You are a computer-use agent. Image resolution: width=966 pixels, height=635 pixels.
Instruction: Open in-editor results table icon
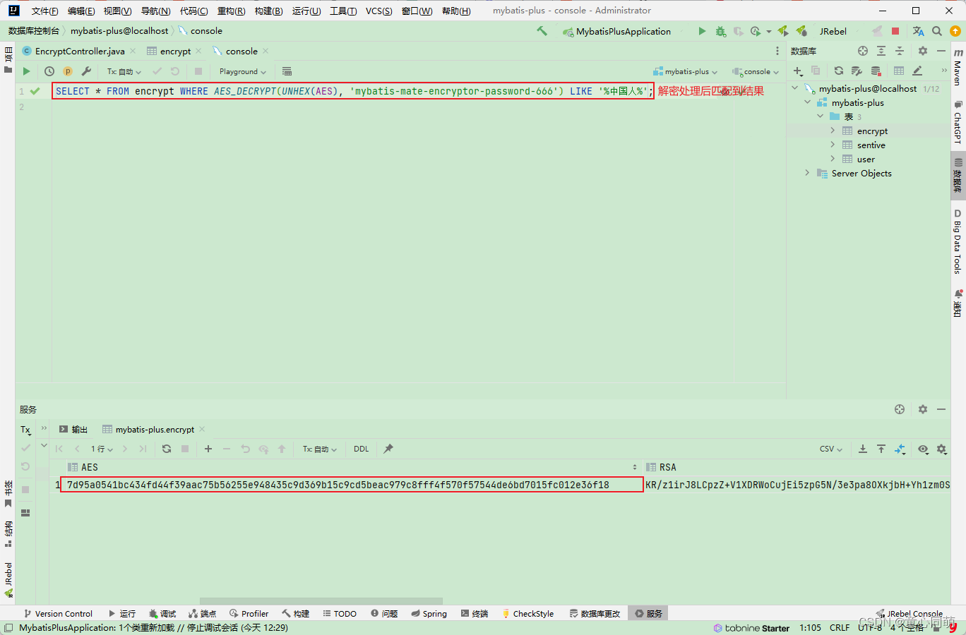click(287, 71)
